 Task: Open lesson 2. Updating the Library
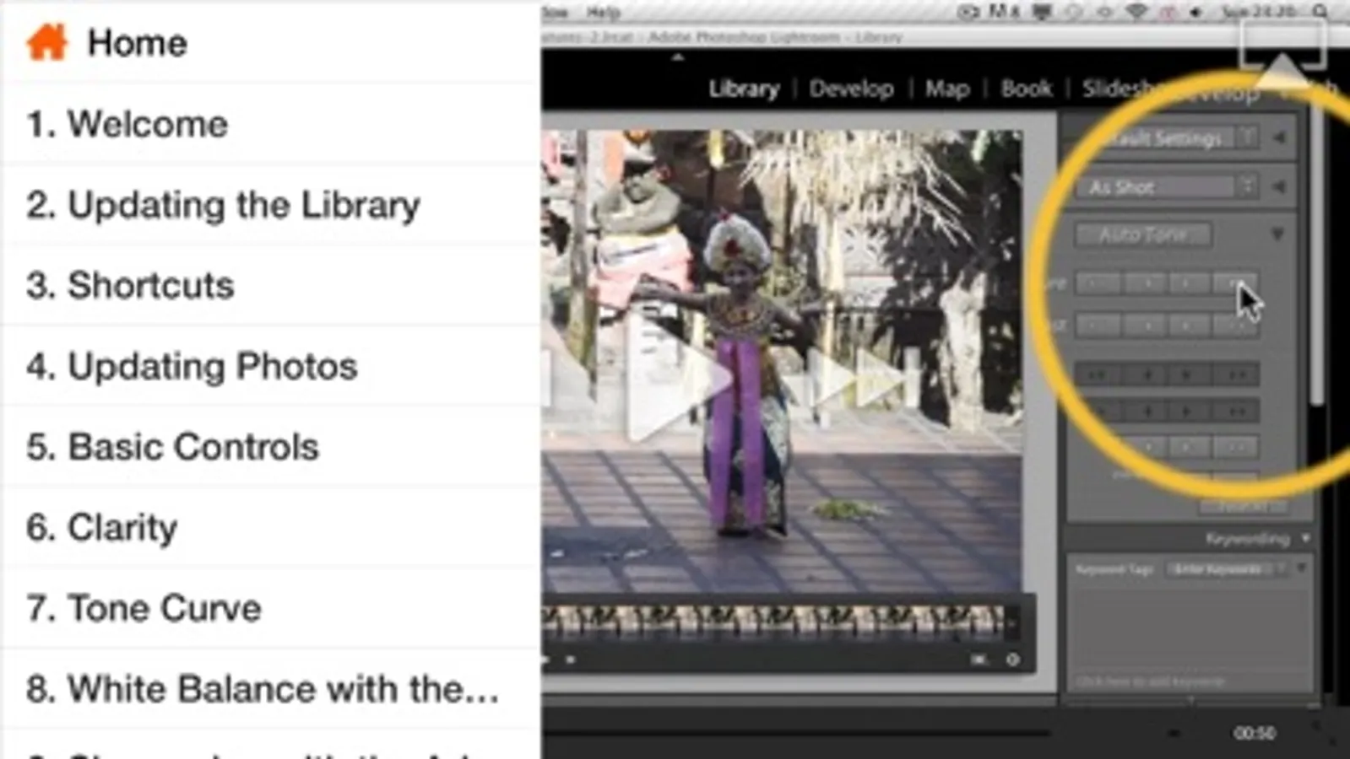pyautogui.click(x=270, y=205)
